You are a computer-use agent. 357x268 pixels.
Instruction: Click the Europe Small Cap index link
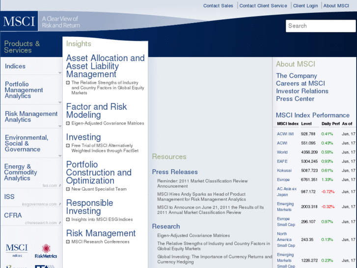tap(286, 222)
